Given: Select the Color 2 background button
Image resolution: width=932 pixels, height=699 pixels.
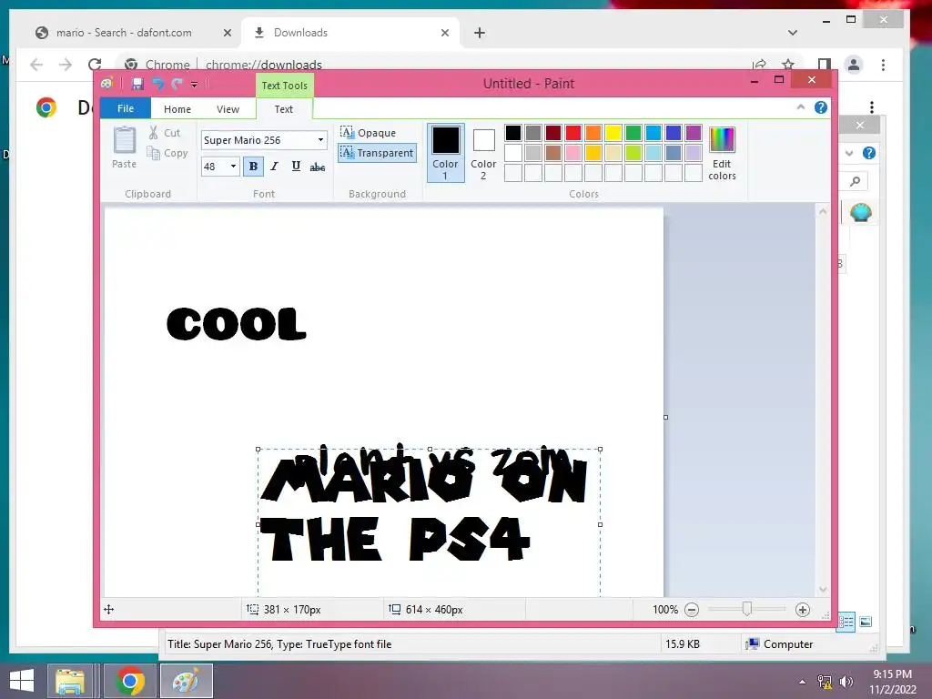Looking at the screenshot, I should pos(483,152).
